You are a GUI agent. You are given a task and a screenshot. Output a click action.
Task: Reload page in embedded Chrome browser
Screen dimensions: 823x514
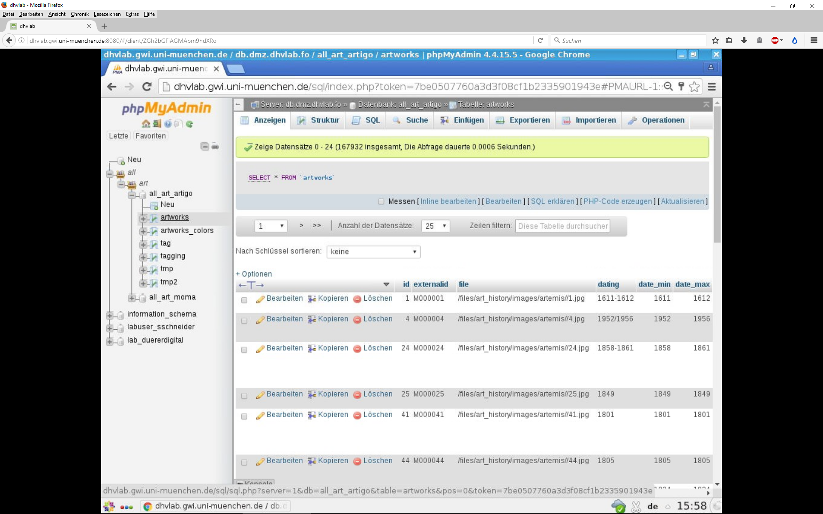[147, 87]
